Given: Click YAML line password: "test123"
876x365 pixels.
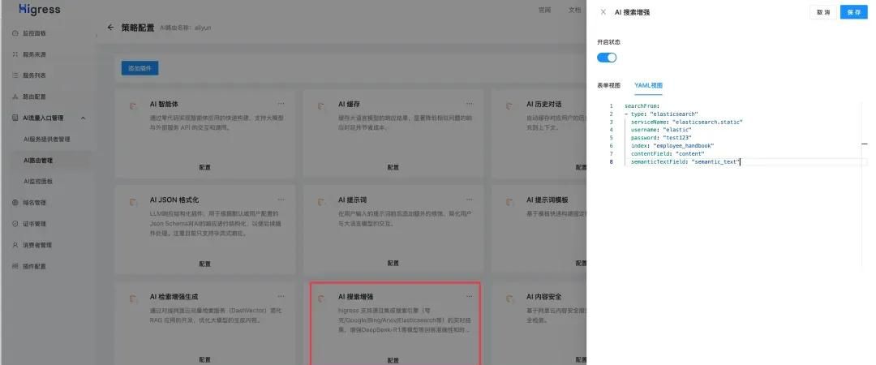Looking at the screenshot, I should point(662,138).
